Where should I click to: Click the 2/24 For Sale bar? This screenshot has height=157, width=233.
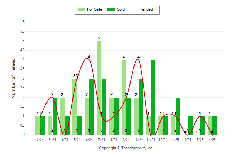pyautogui.click(x=38, y=126)
